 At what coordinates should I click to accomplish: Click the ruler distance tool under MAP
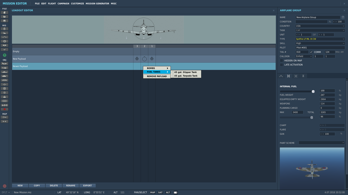5,121
